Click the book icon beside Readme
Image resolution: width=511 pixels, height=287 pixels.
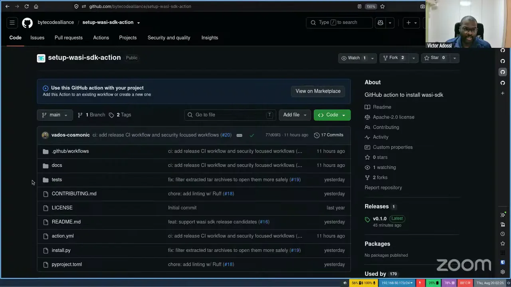pyautogui.click(x=367, y=107)
